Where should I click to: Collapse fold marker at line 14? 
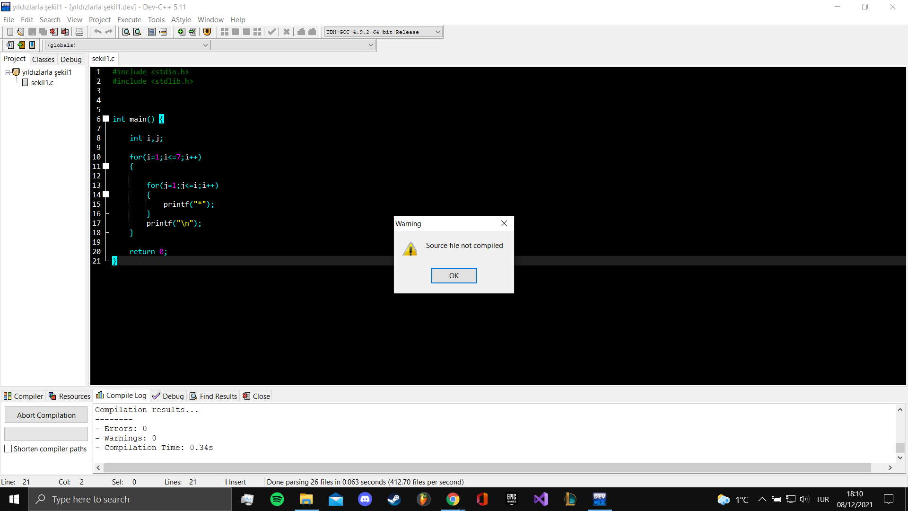tap(106, 194)
